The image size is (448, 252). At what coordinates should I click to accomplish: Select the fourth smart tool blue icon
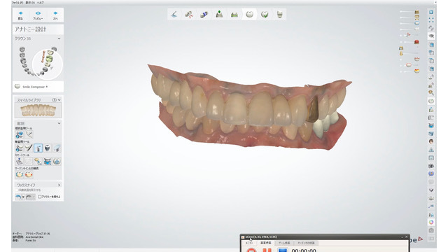pyautogui.click(x=48, y=161)
